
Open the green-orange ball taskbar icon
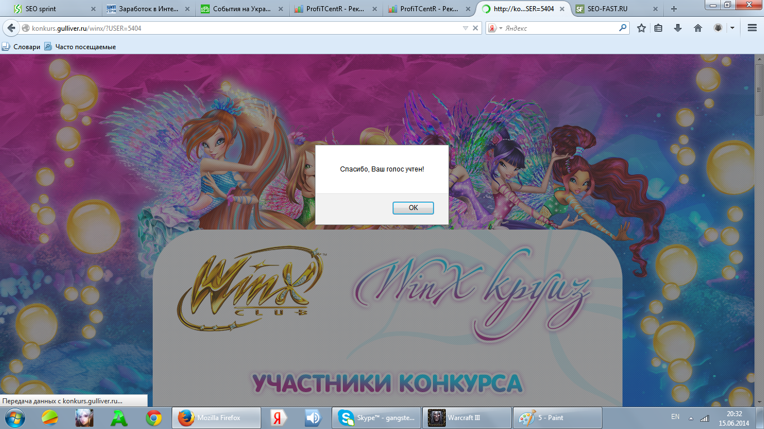coord(50,418)
